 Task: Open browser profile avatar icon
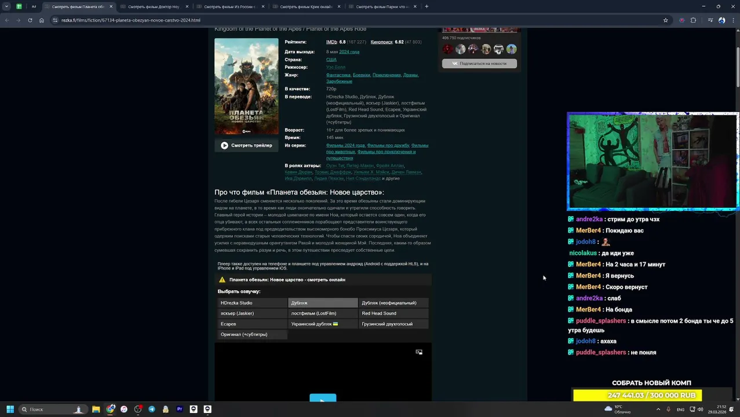721,20
